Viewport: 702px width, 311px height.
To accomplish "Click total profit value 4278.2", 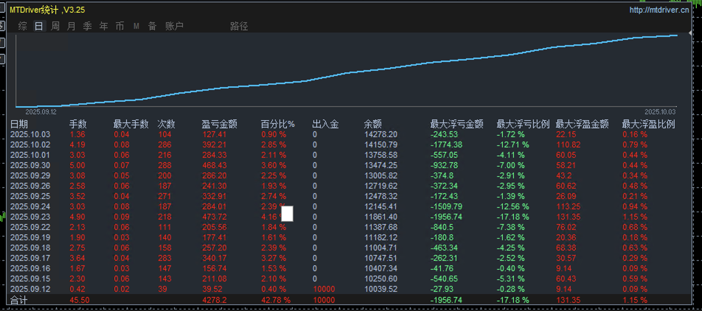I will (x=215, y=300).
